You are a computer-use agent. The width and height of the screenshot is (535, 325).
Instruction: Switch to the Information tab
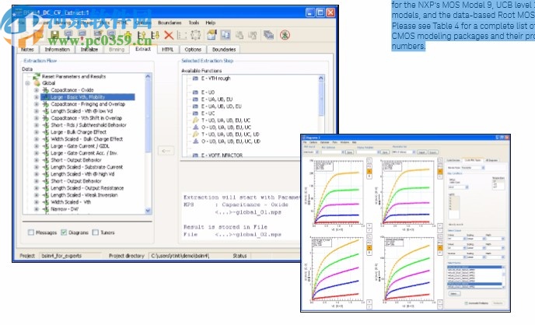click(58, 50)
